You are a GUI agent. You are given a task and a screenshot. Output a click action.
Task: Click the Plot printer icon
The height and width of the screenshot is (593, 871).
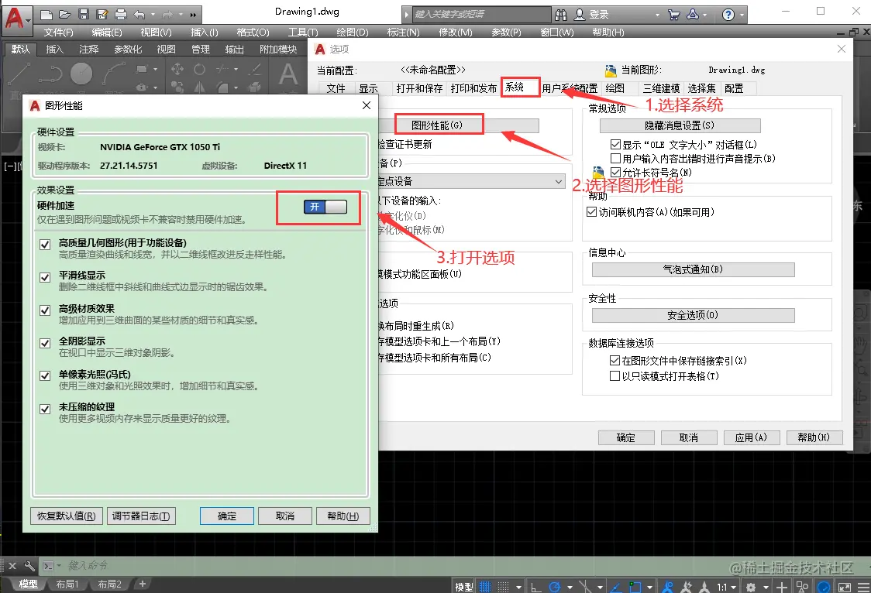coord(121,15)
